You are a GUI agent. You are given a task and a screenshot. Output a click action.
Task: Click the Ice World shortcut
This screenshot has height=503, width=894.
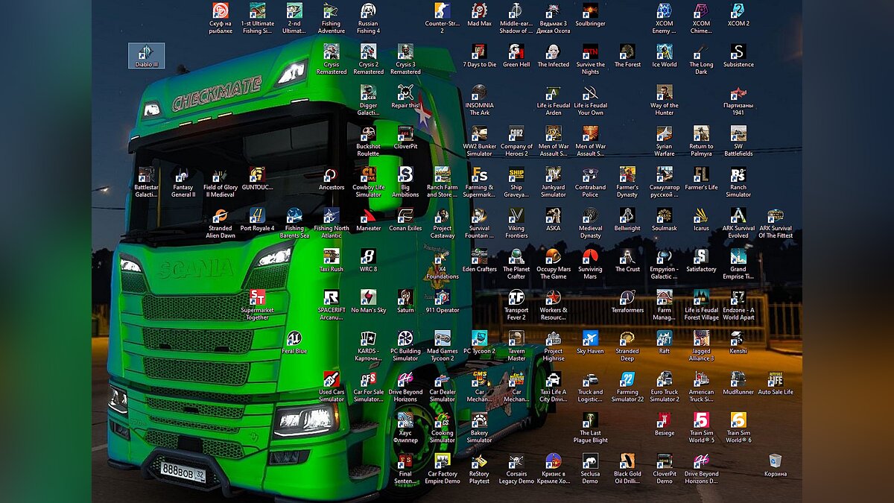pos(664,56)
